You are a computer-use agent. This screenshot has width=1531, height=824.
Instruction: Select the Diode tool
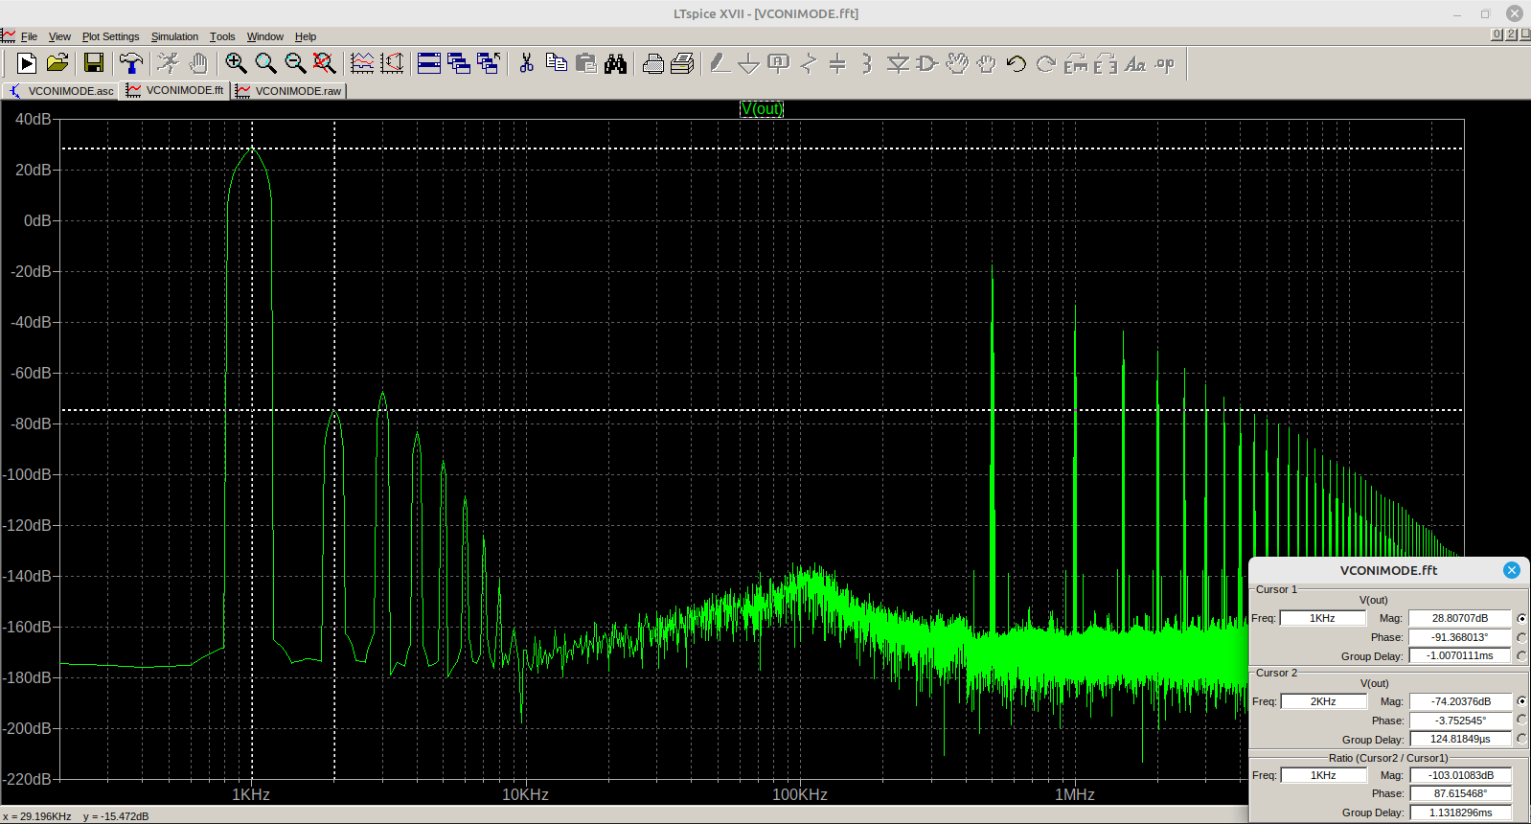tap(898, 63)
